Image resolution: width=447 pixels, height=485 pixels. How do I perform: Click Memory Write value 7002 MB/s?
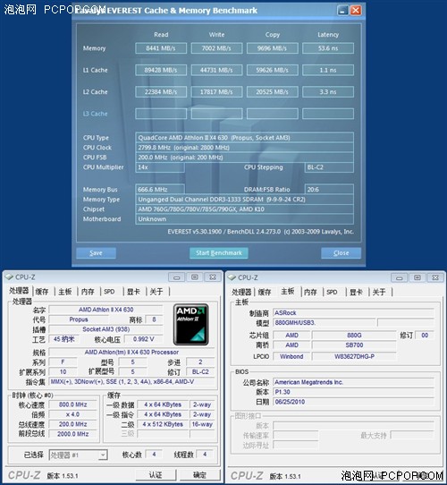[216, 48]
